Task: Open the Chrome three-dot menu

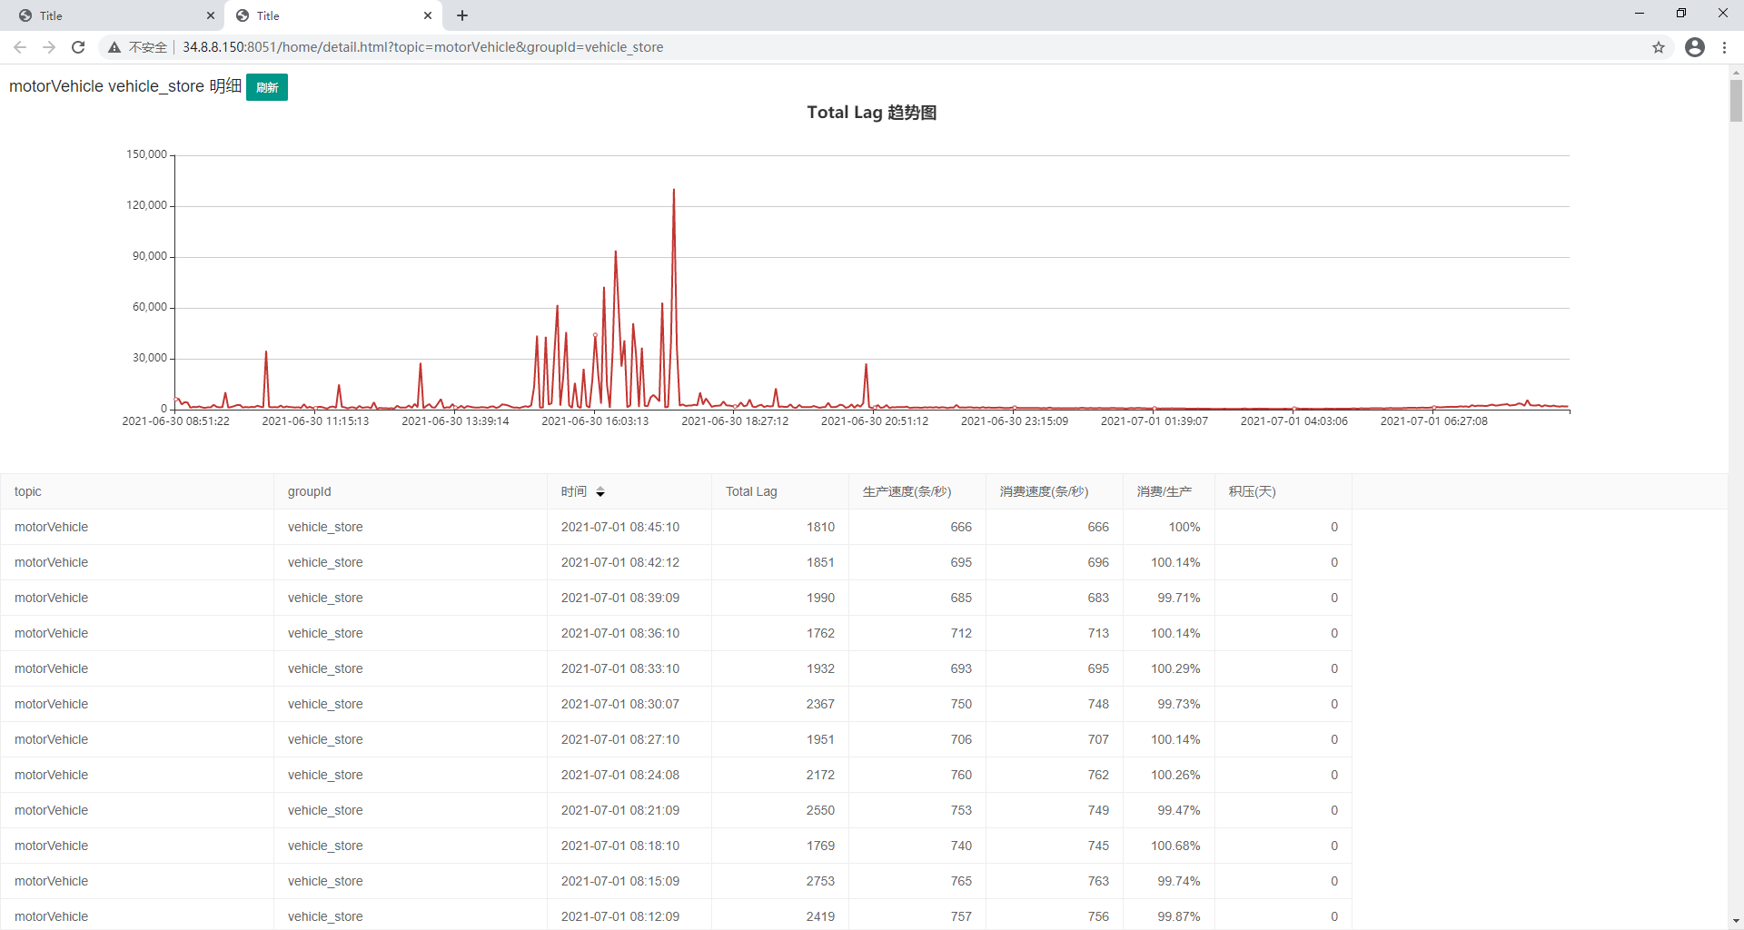Action: (1724, 47)
